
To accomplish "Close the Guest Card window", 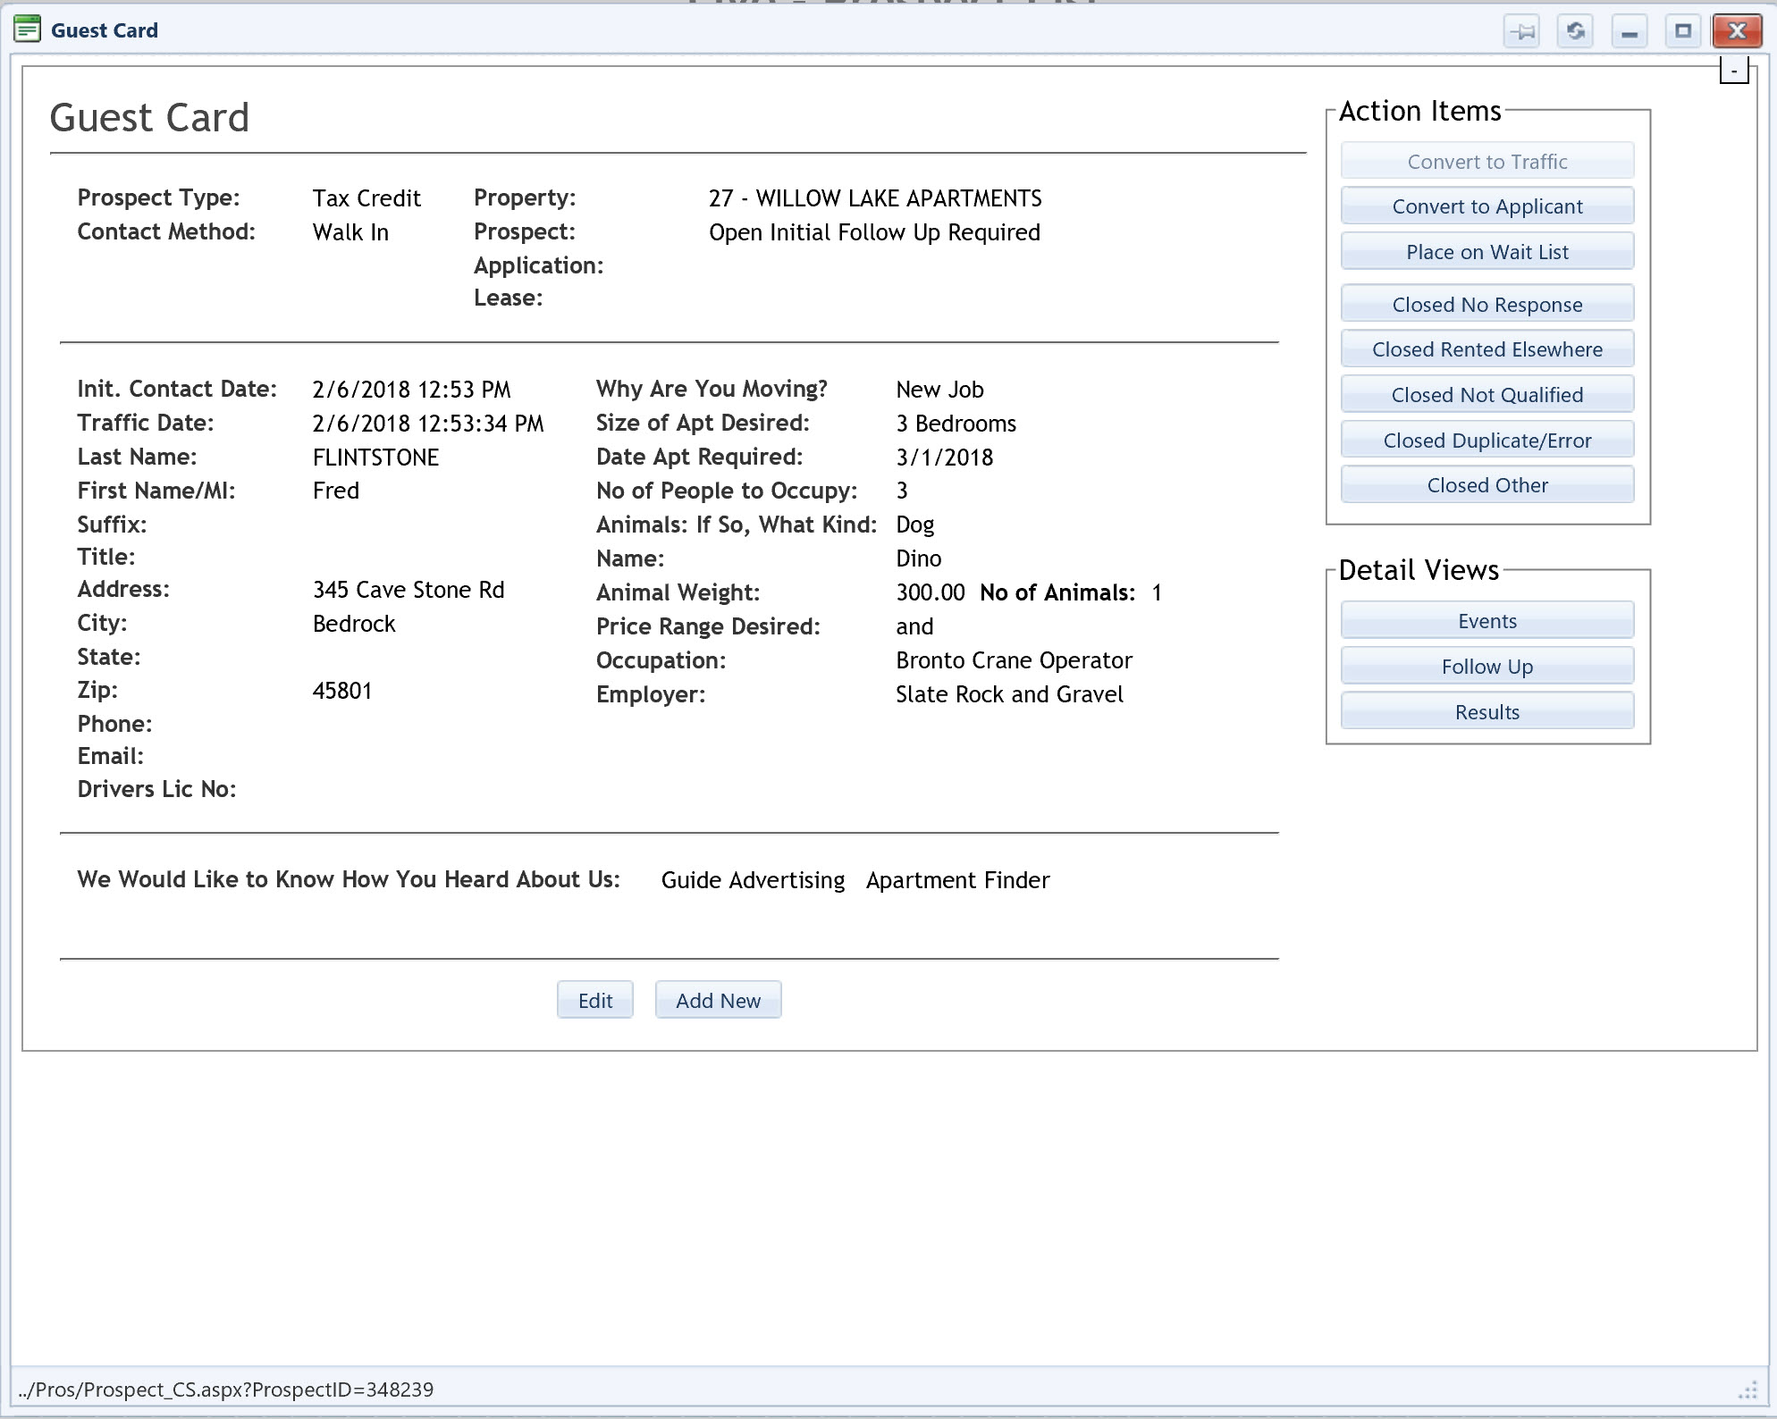I will (1736, 31).
